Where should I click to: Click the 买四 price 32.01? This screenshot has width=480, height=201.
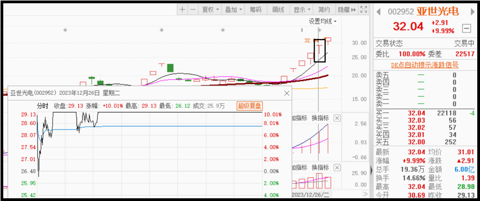click(416, 135)
